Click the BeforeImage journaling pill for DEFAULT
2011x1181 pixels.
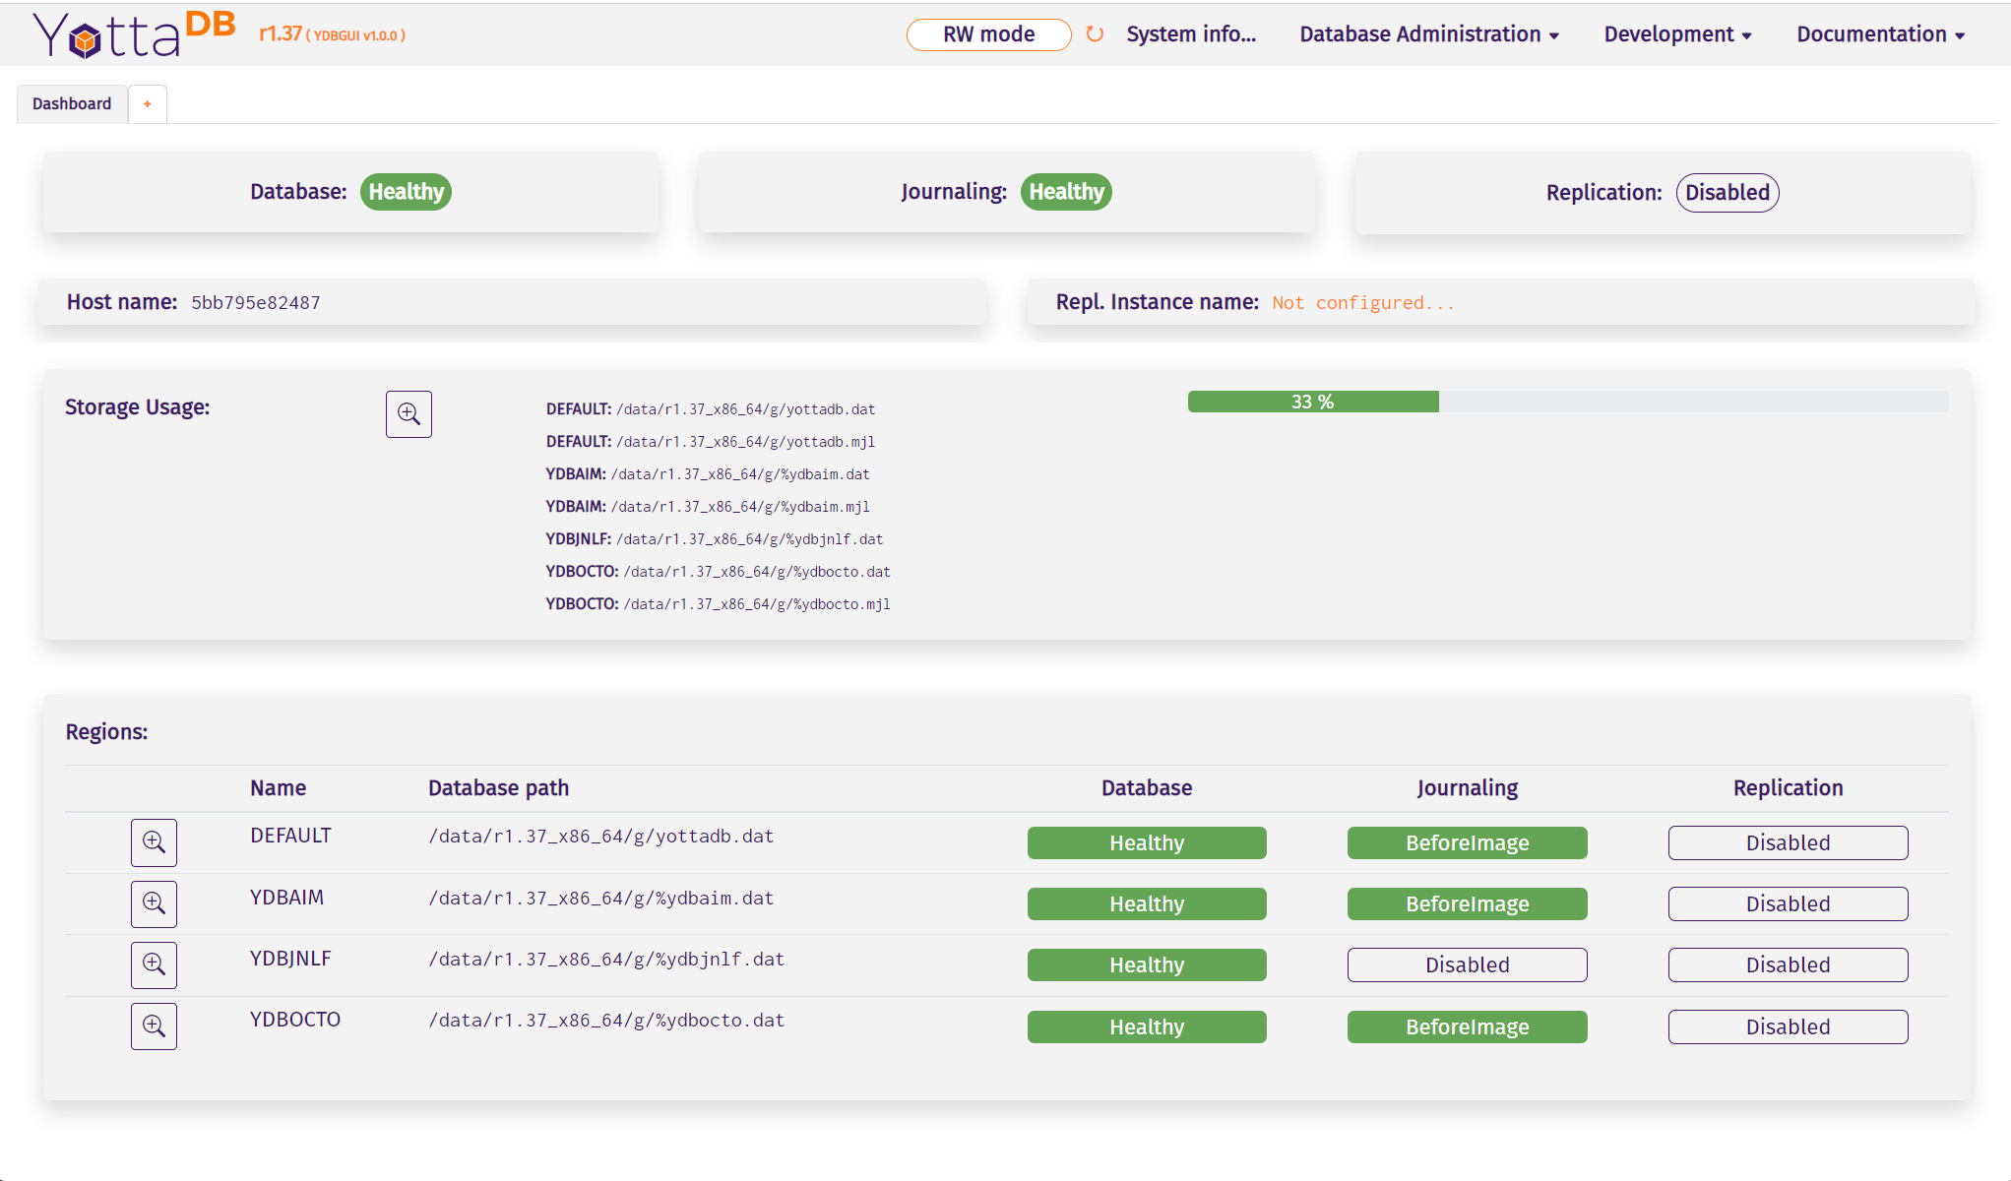pos(1467,843)
